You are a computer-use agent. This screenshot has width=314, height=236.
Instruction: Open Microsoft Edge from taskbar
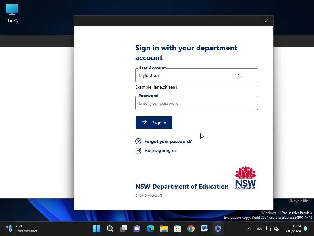pyautogui.click(x=151, y=229)
